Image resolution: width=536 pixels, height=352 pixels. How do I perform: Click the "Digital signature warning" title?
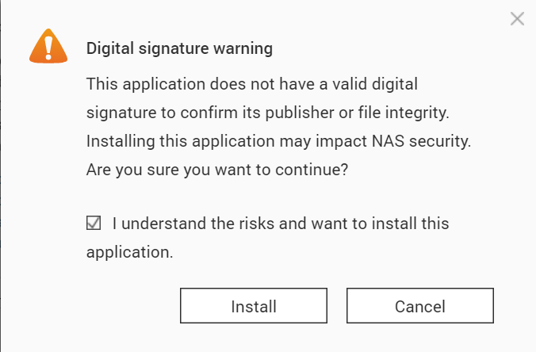pos(179,49)
